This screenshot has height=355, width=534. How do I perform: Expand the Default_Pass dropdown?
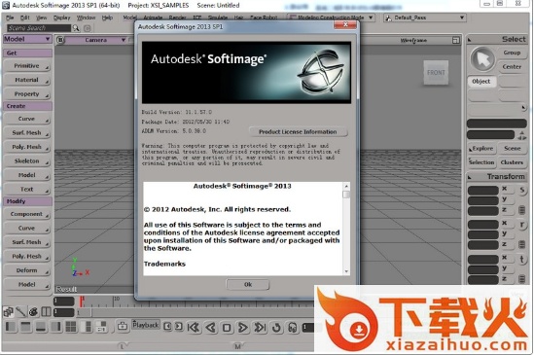click(x=425, y=18)
